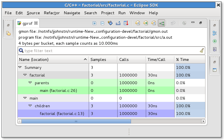The width and height of the screenshot is (224, 140).
Task: Open the Search menu
Action: pyautogui.click(x=90, y=13)
